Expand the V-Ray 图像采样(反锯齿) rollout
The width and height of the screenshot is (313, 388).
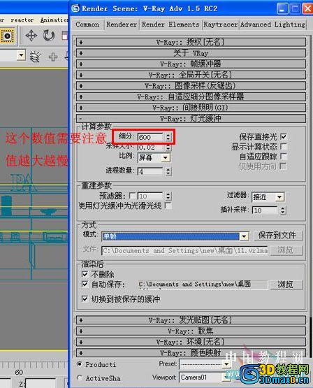pos(191,85)
